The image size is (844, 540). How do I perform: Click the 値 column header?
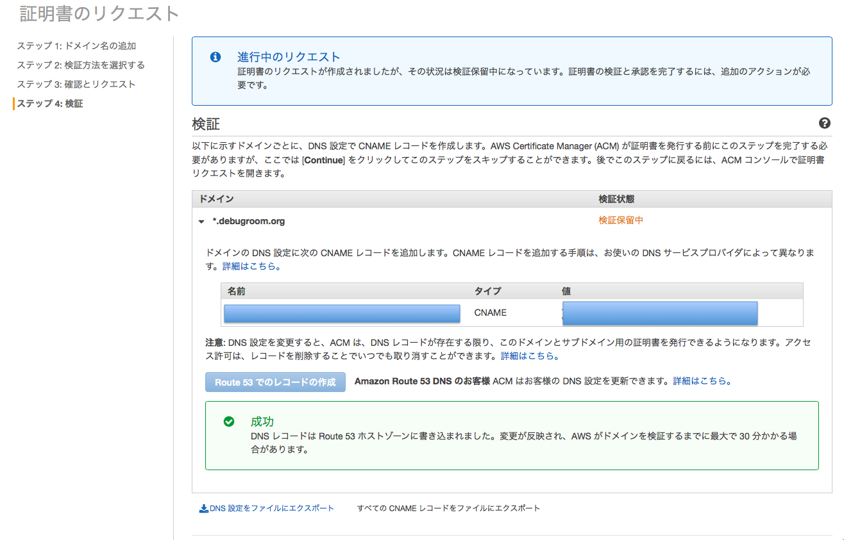pos(566,291)
